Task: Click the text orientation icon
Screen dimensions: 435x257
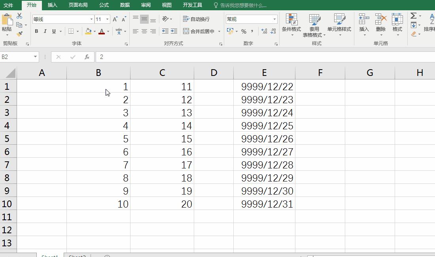Action: pyautogui.click(x=165, y=19)
